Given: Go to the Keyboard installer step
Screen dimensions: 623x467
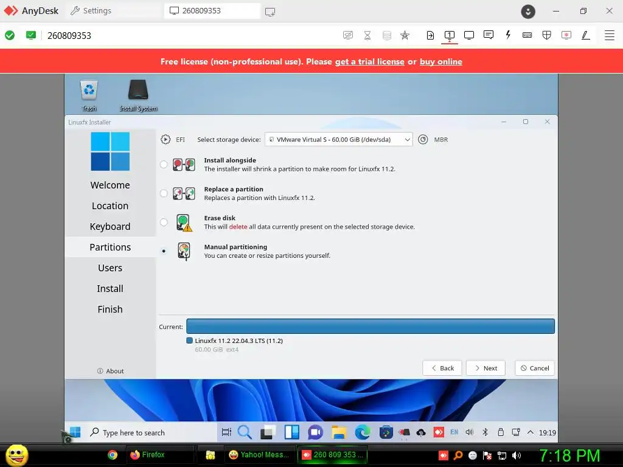Looking at the screenshot, I should point(110,226).
